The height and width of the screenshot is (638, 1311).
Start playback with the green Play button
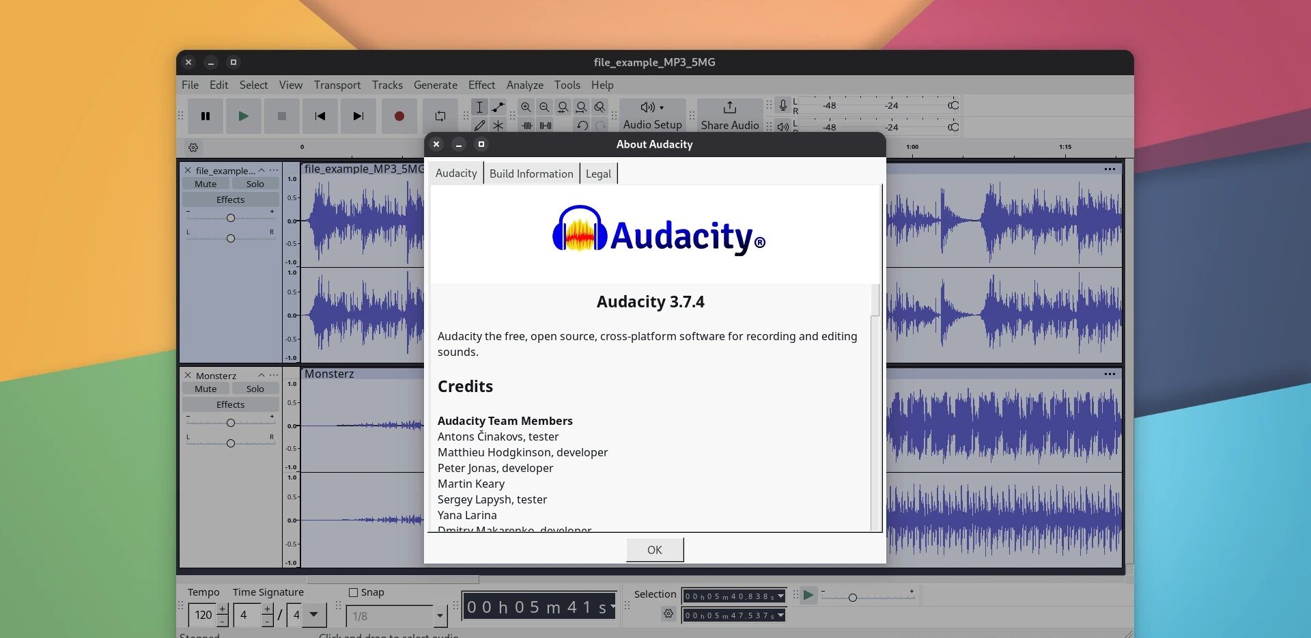[x=243, y=116]
